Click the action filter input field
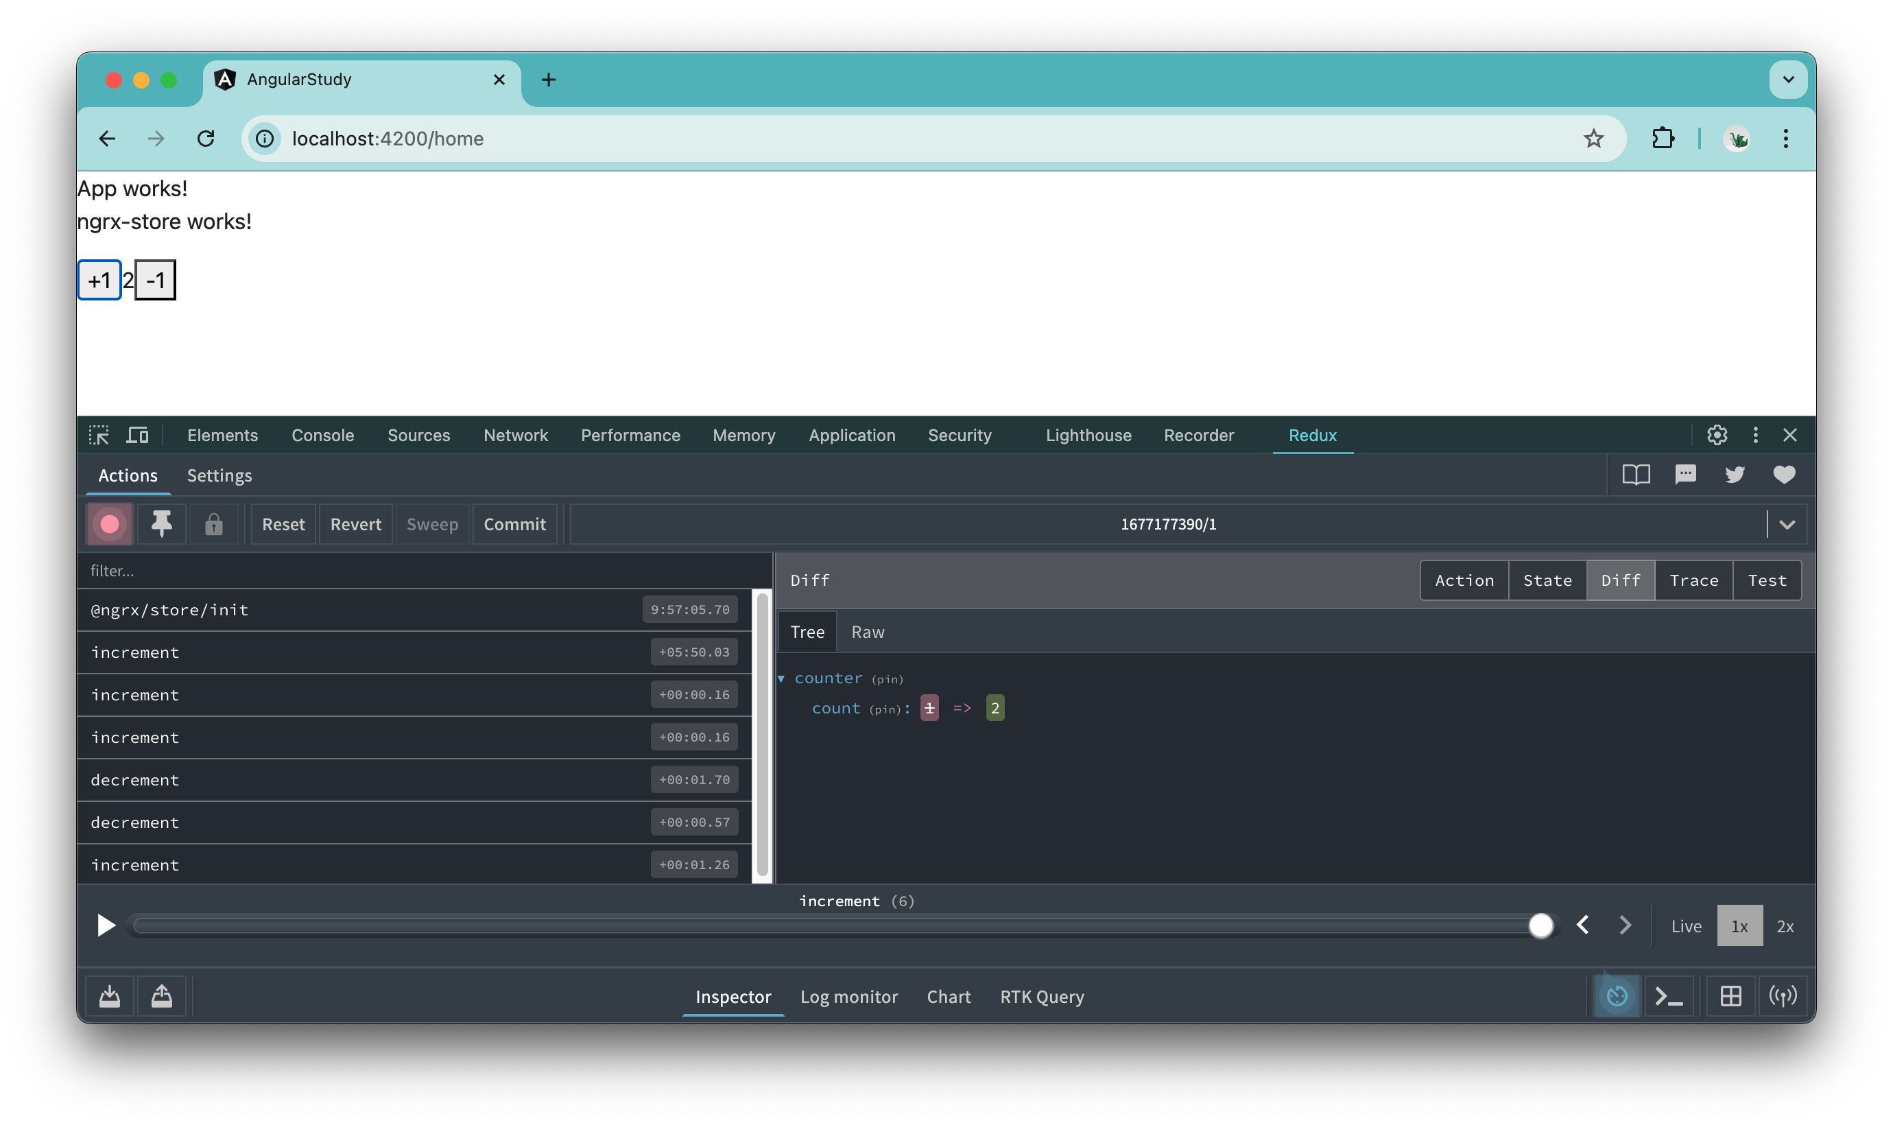The height and width of the screenshot is (1125, 1893). click(x=303, y=570)
